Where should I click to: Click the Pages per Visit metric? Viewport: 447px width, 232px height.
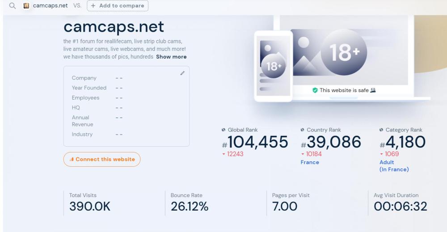(x=284, y=206)
